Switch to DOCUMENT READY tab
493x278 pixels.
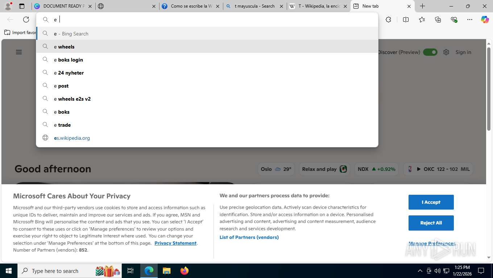[63, 6]
